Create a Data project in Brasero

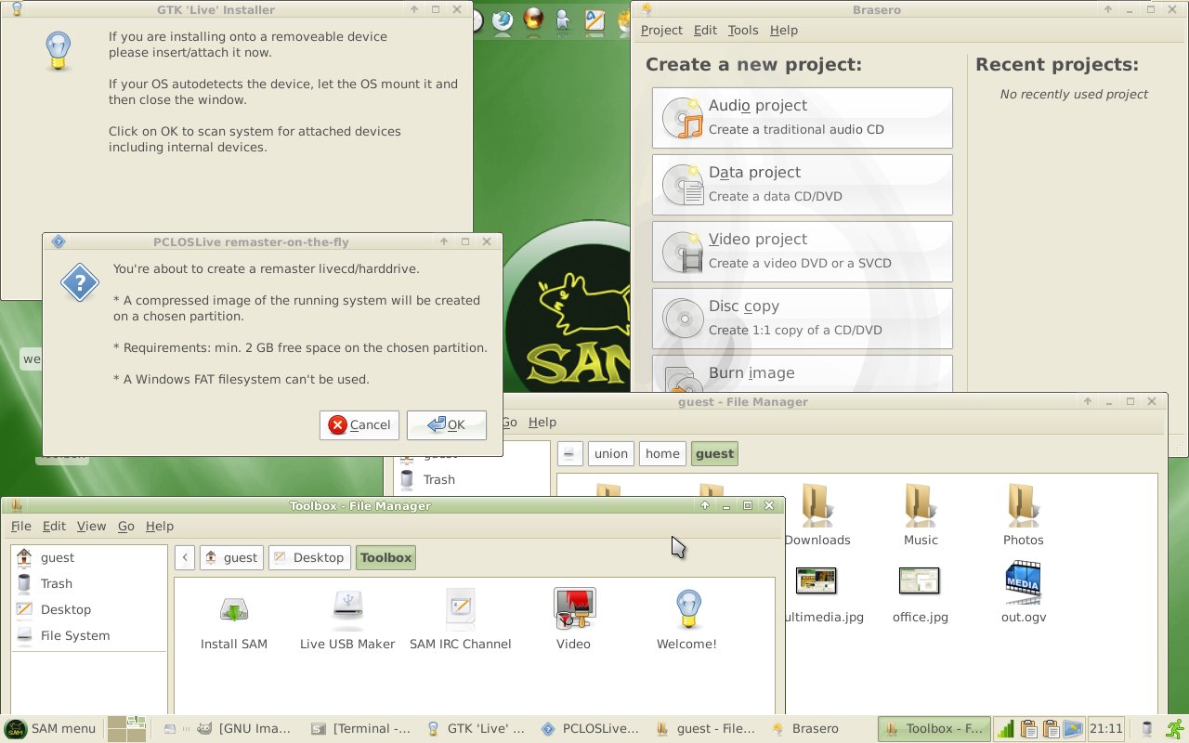point(803,185)
